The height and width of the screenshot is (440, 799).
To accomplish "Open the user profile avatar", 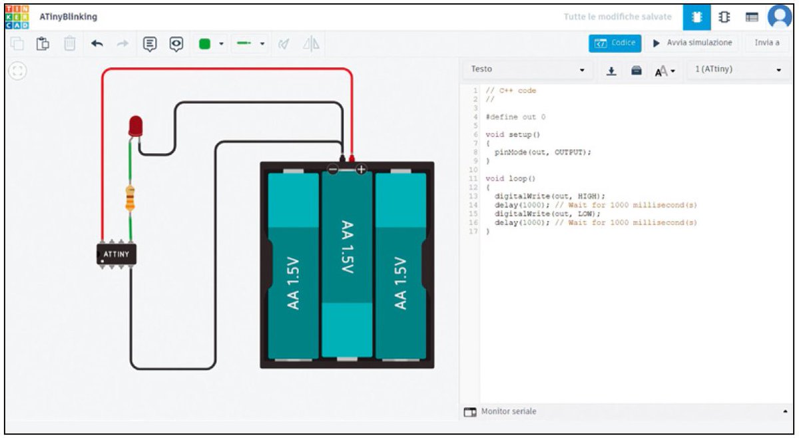I will coord(779,17).
